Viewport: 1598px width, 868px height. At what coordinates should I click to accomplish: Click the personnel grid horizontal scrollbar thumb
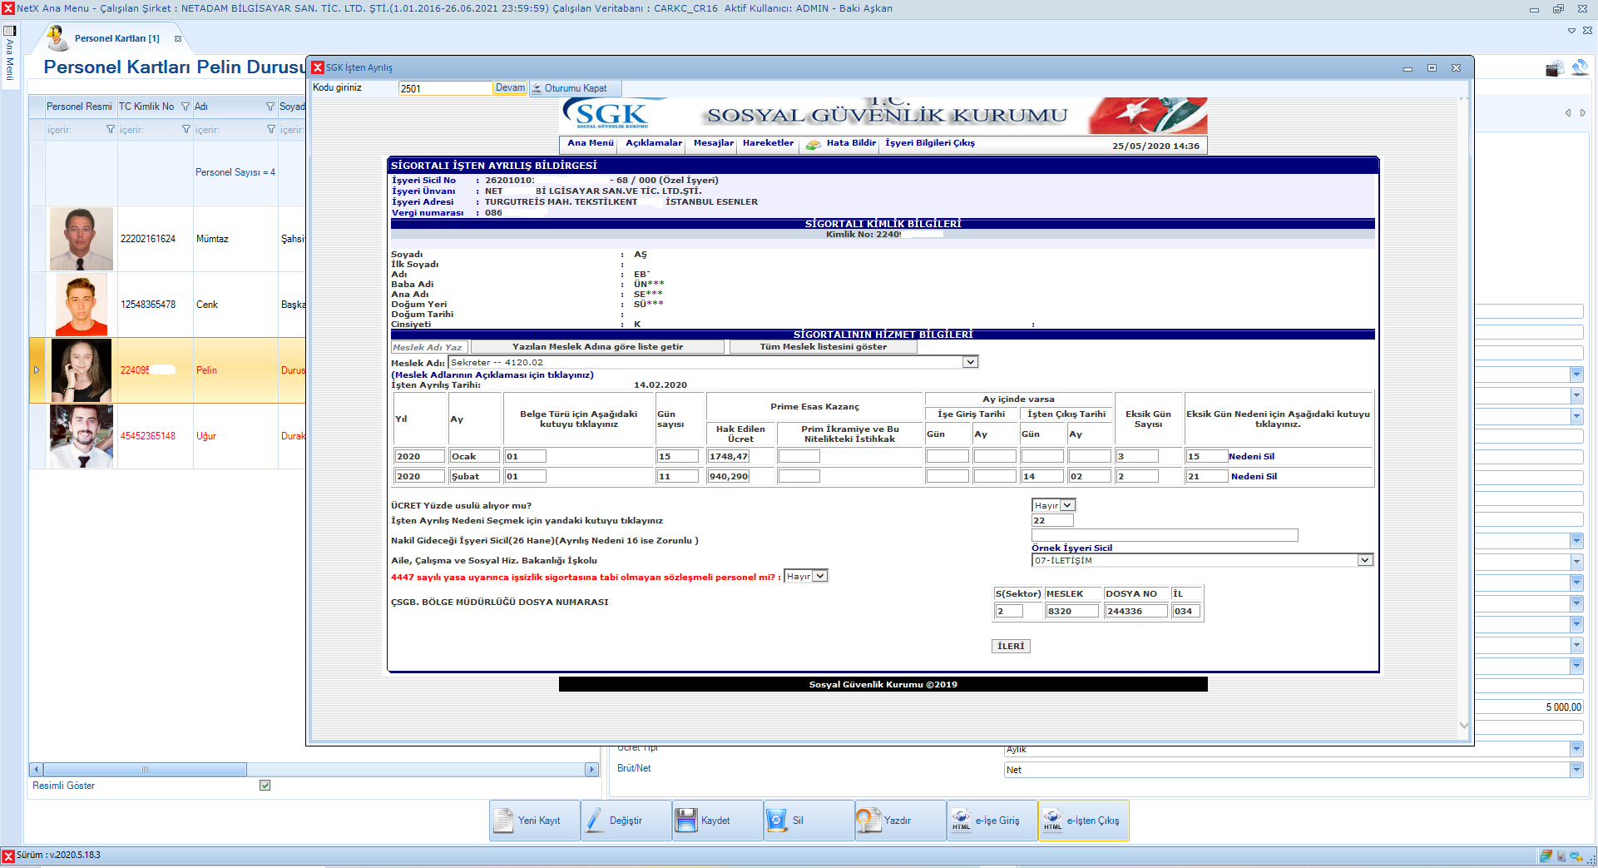pyautogui.click(x=145, y=770)
